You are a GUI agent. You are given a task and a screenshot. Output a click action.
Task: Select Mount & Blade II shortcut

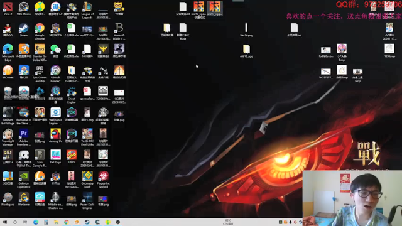pos(119,31)
